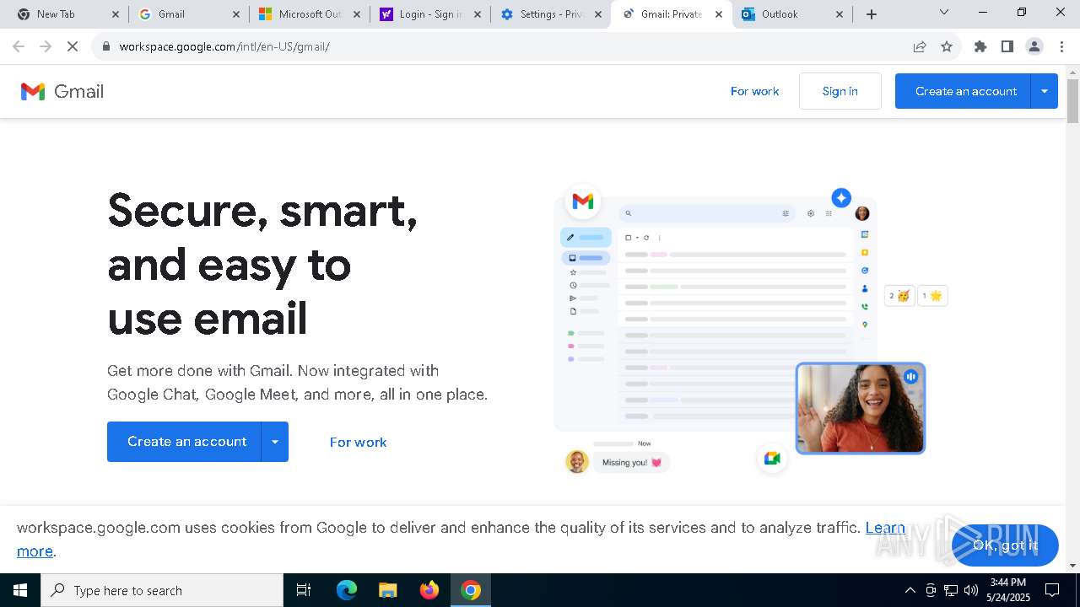Close the Settings tab
This screenshot has width=1080, height=607.
click(x=598, y=14)
